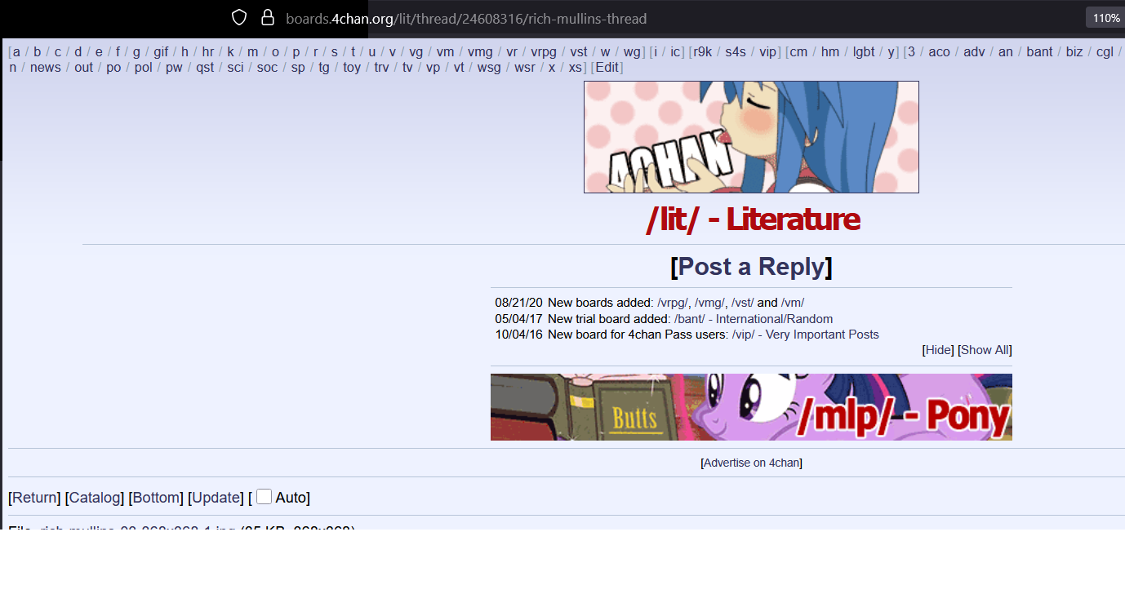Open the /lit/ - Literature board title

(x=752, y=219)
